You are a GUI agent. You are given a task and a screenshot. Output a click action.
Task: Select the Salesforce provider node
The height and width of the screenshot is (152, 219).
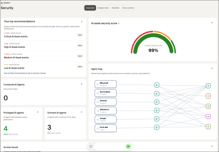click(105, 111)
